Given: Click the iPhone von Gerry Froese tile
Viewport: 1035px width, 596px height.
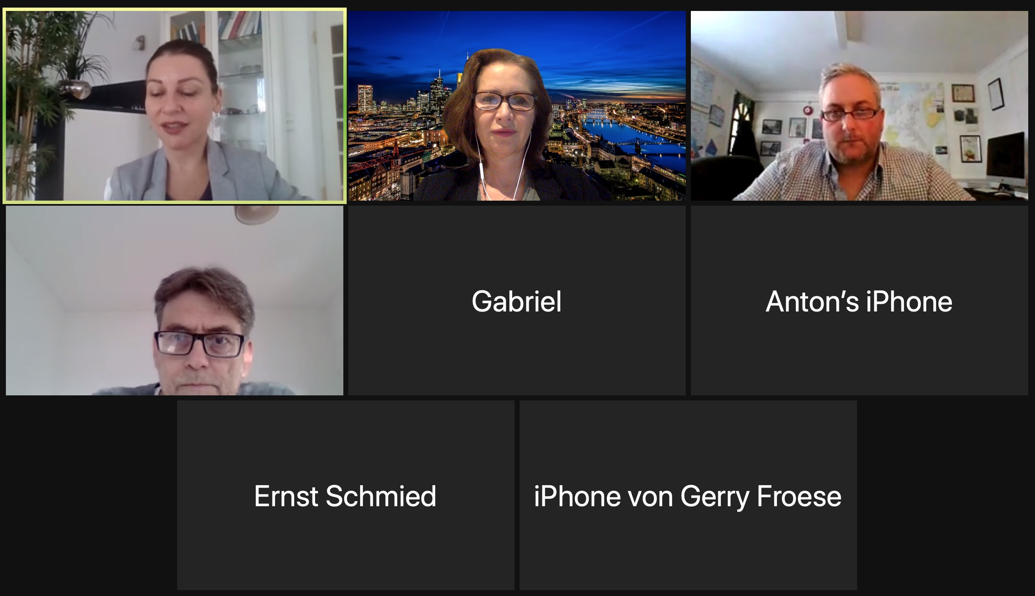Looking at the screenshot, I should [x=688, y=495].
